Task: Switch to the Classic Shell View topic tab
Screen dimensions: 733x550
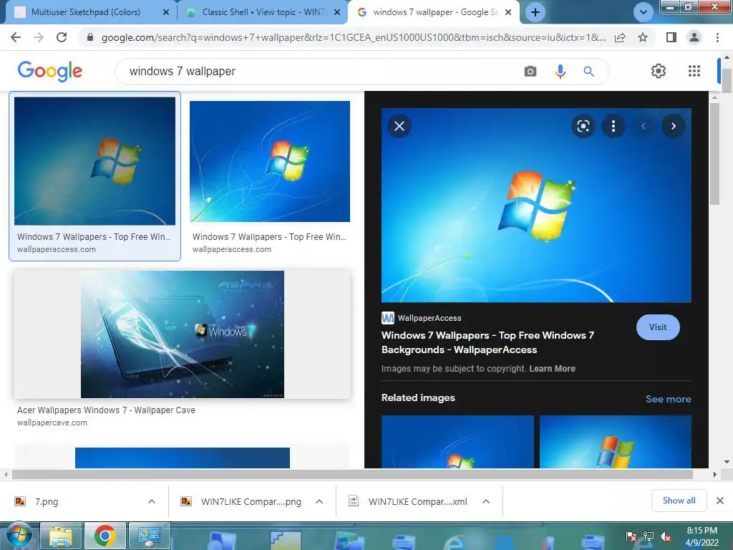Action: (x=264, y=12)
